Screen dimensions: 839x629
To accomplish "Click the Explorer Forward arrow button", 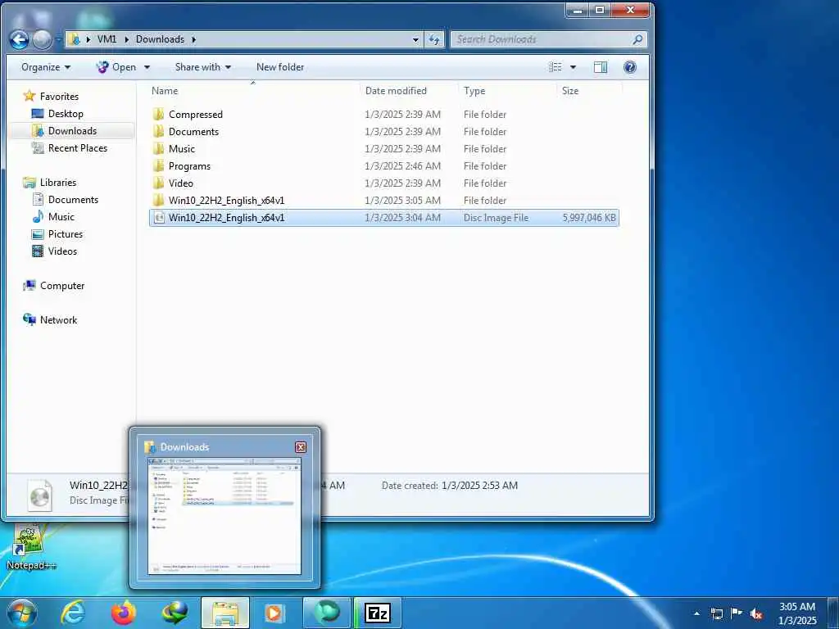I will tap(43, 39).
